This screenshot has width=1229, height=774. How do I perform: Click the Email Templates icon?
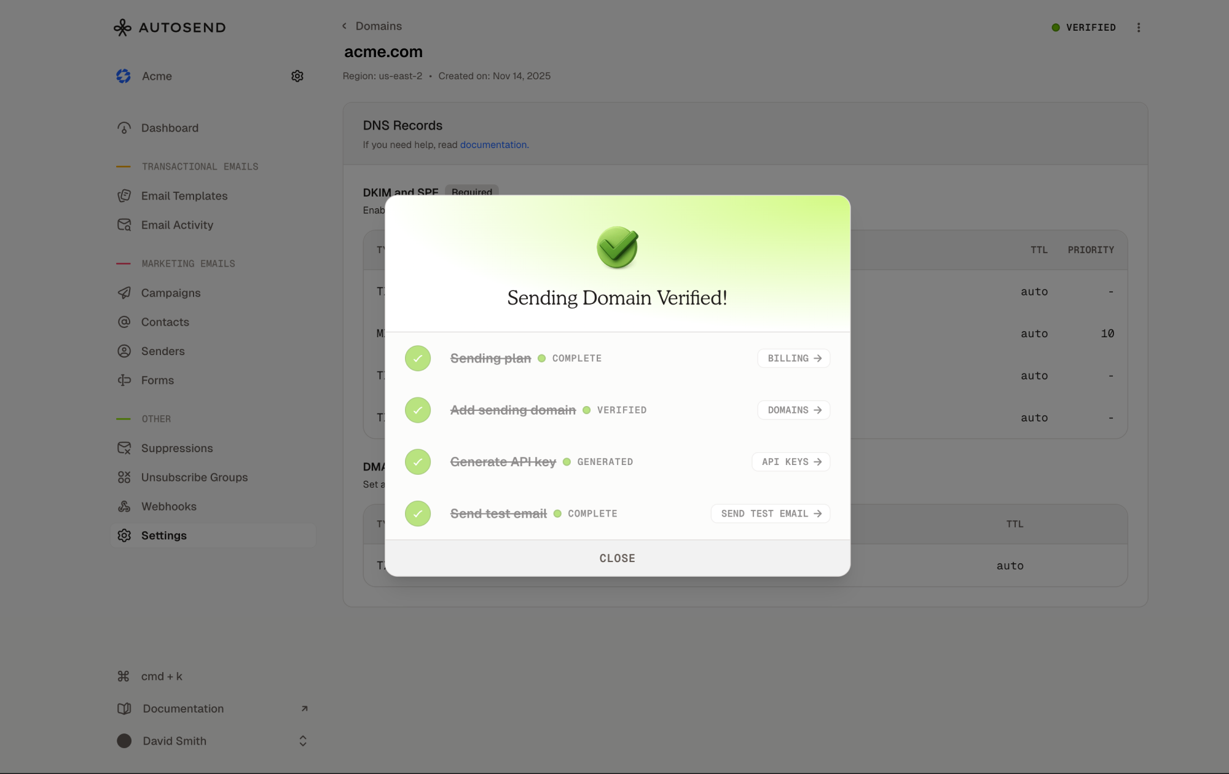click(124, 196)
